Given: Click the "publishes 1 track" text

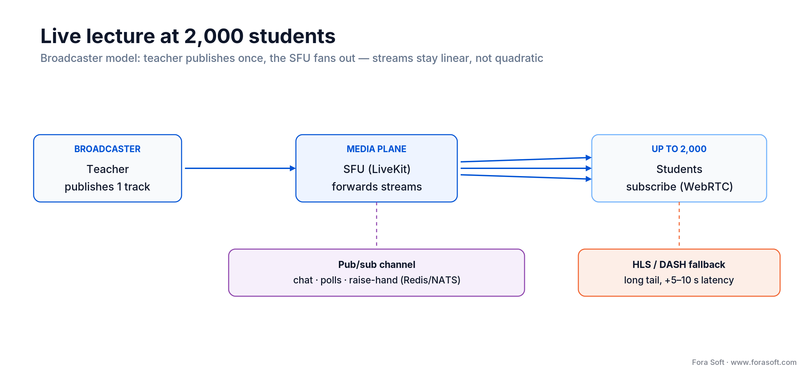Looking at the screenshot, I should tap(107, 186).
